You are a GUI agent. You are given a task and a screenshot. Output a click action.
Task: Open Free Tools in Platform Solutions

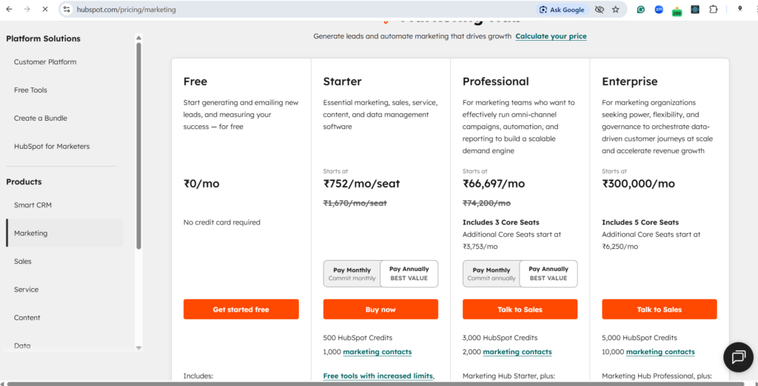pos(30,90)
